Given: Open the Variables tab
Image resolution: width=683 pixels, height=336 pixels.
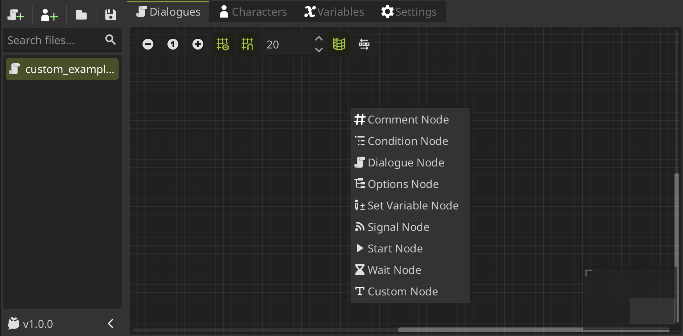Looking at the screenshot, I should click(334, 12).
